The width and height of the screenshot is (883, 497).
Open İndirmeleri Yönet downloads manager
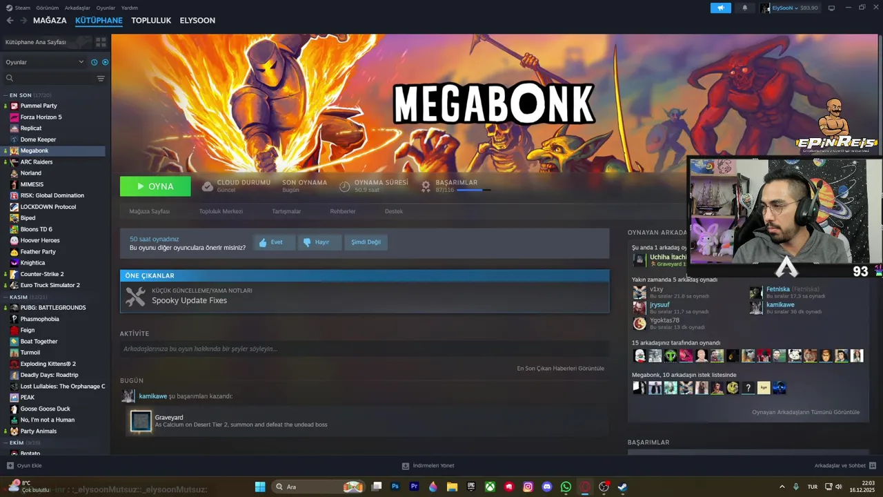pyautogui.click(x=428, y=465)
